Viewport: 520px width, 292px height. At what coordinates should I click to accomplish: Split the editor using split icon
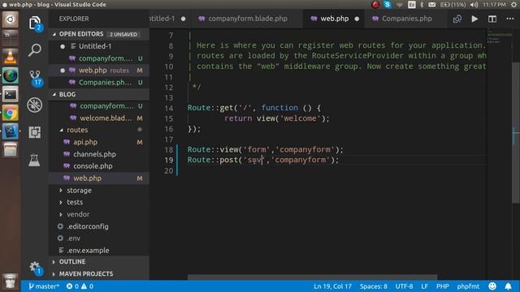coord(492,19)
